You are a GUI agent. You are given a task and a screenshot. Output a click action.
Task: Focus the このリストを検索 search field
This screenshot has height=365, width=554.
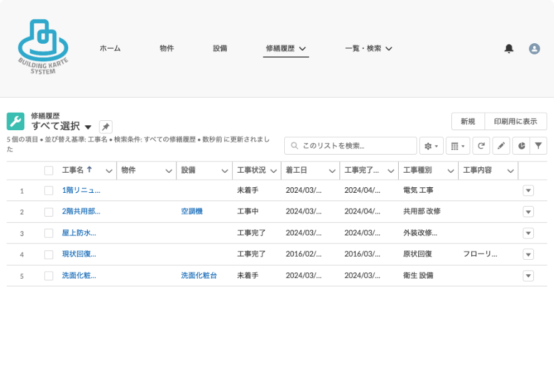point(351,146)
